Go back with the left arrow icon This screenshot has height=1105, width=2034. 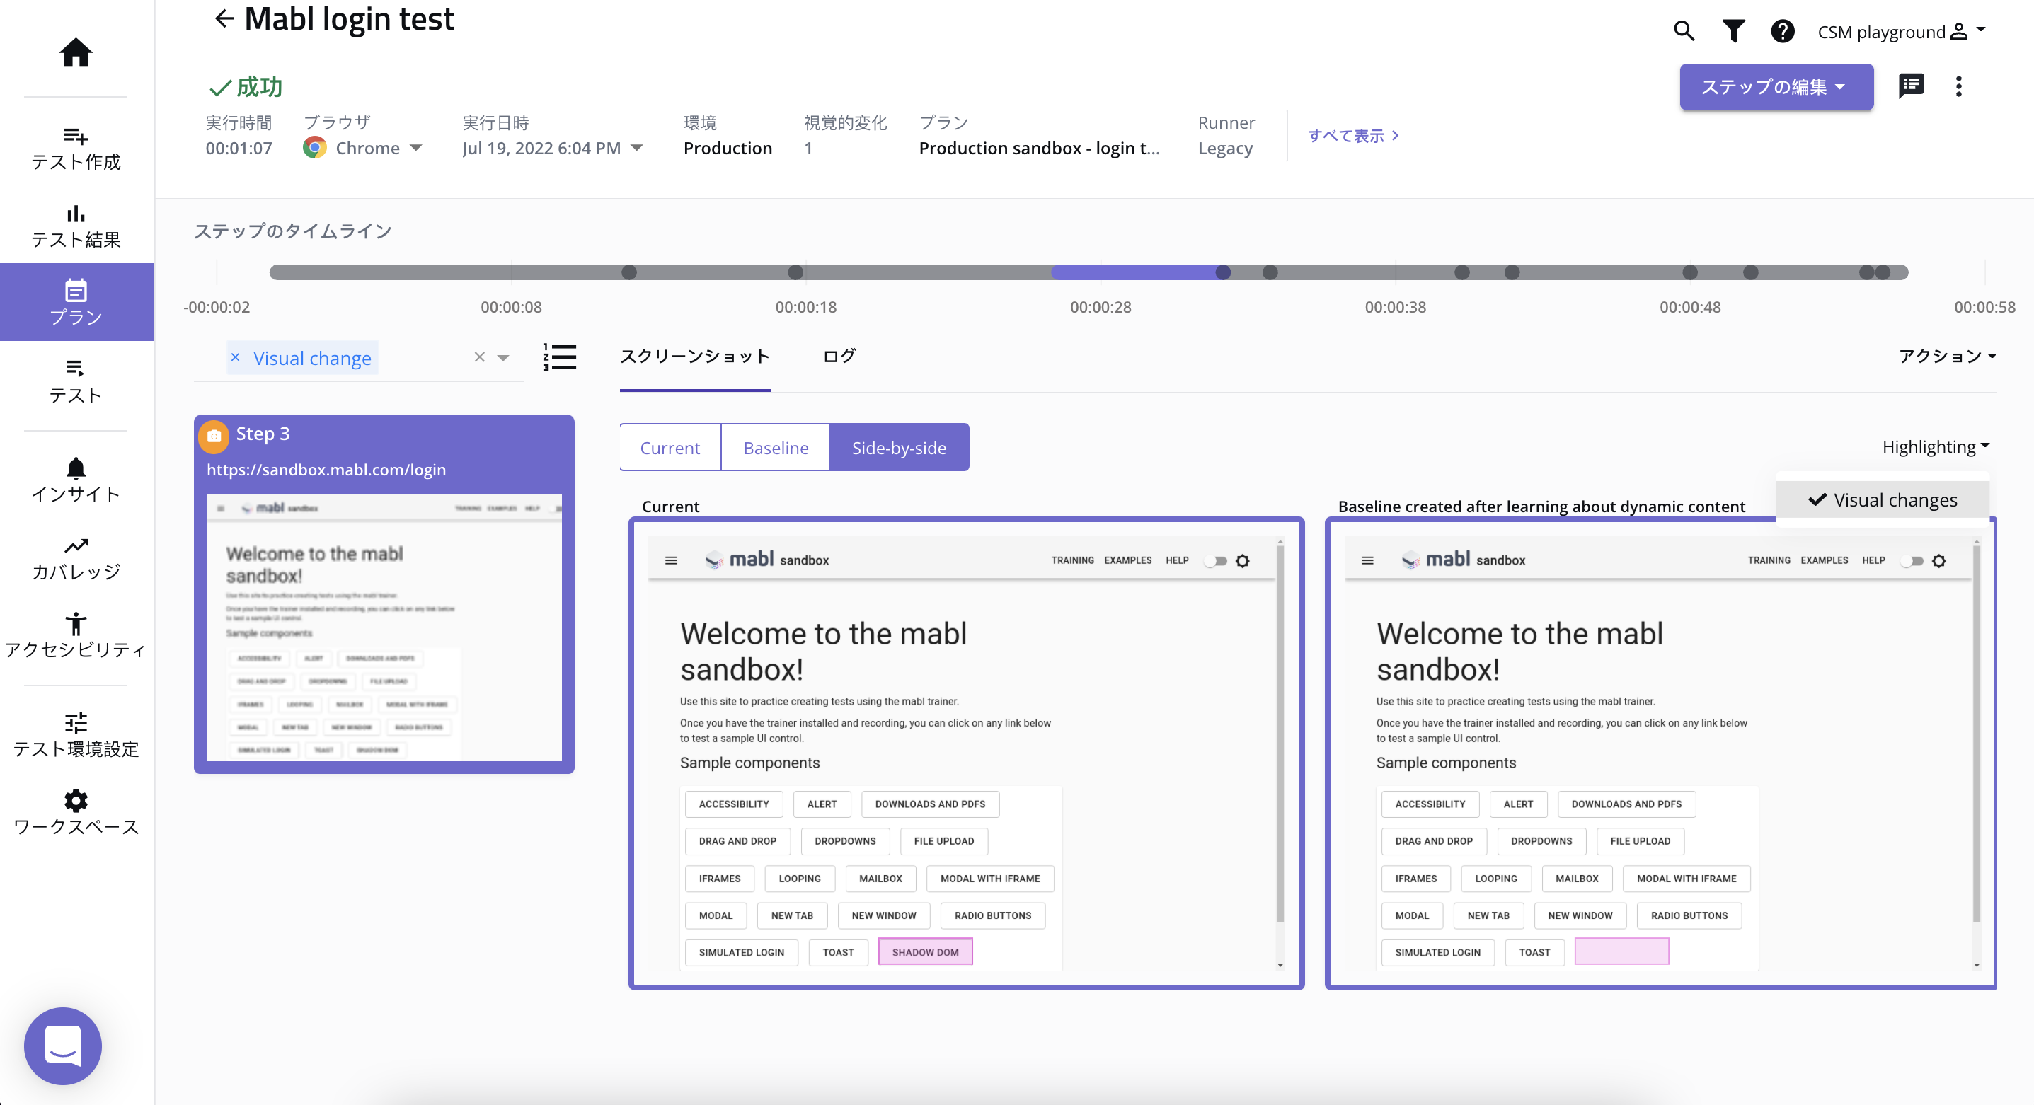(x=224, y=18)
